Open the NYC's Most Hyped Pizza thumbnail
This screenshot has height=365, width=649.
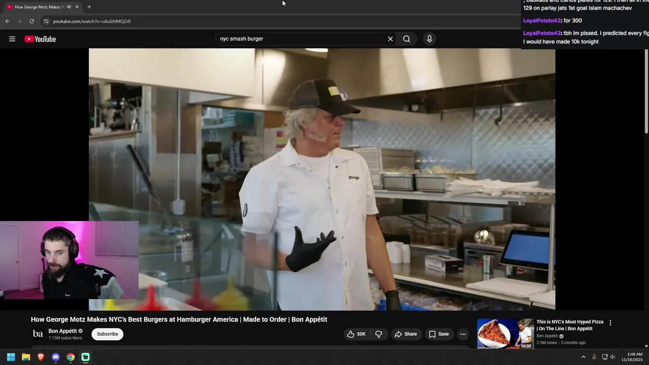506,334
